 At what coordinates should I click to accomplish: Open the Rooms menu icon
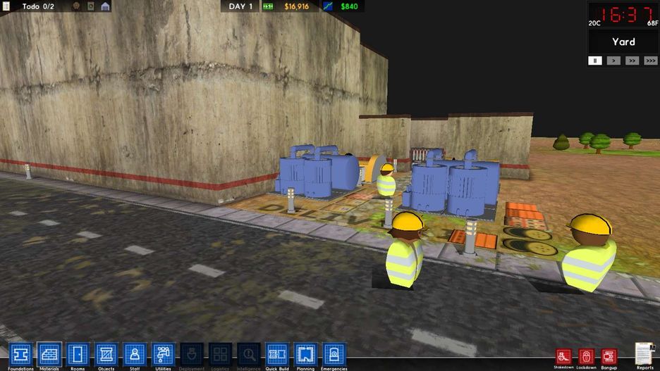coord(78,354)
